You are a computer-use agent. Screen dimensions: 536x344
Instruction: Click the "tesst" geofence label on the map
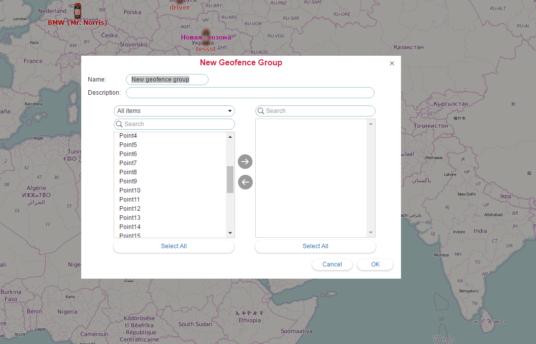[206, 49]
